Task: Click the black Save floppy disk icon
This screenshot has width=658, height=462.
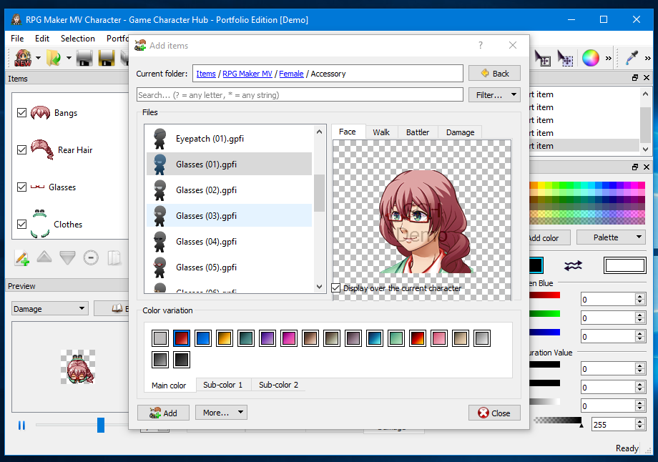Action: (x=84, y=58)
